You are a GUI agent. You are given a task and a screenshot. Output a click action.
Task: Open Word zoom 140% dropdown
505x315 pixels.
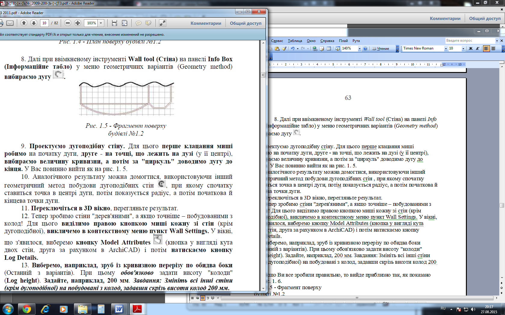click(360, 49)
